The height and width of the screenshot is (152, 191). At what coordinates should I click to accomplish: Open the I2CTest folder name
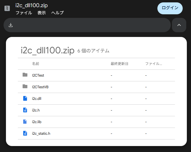point(38,75)
